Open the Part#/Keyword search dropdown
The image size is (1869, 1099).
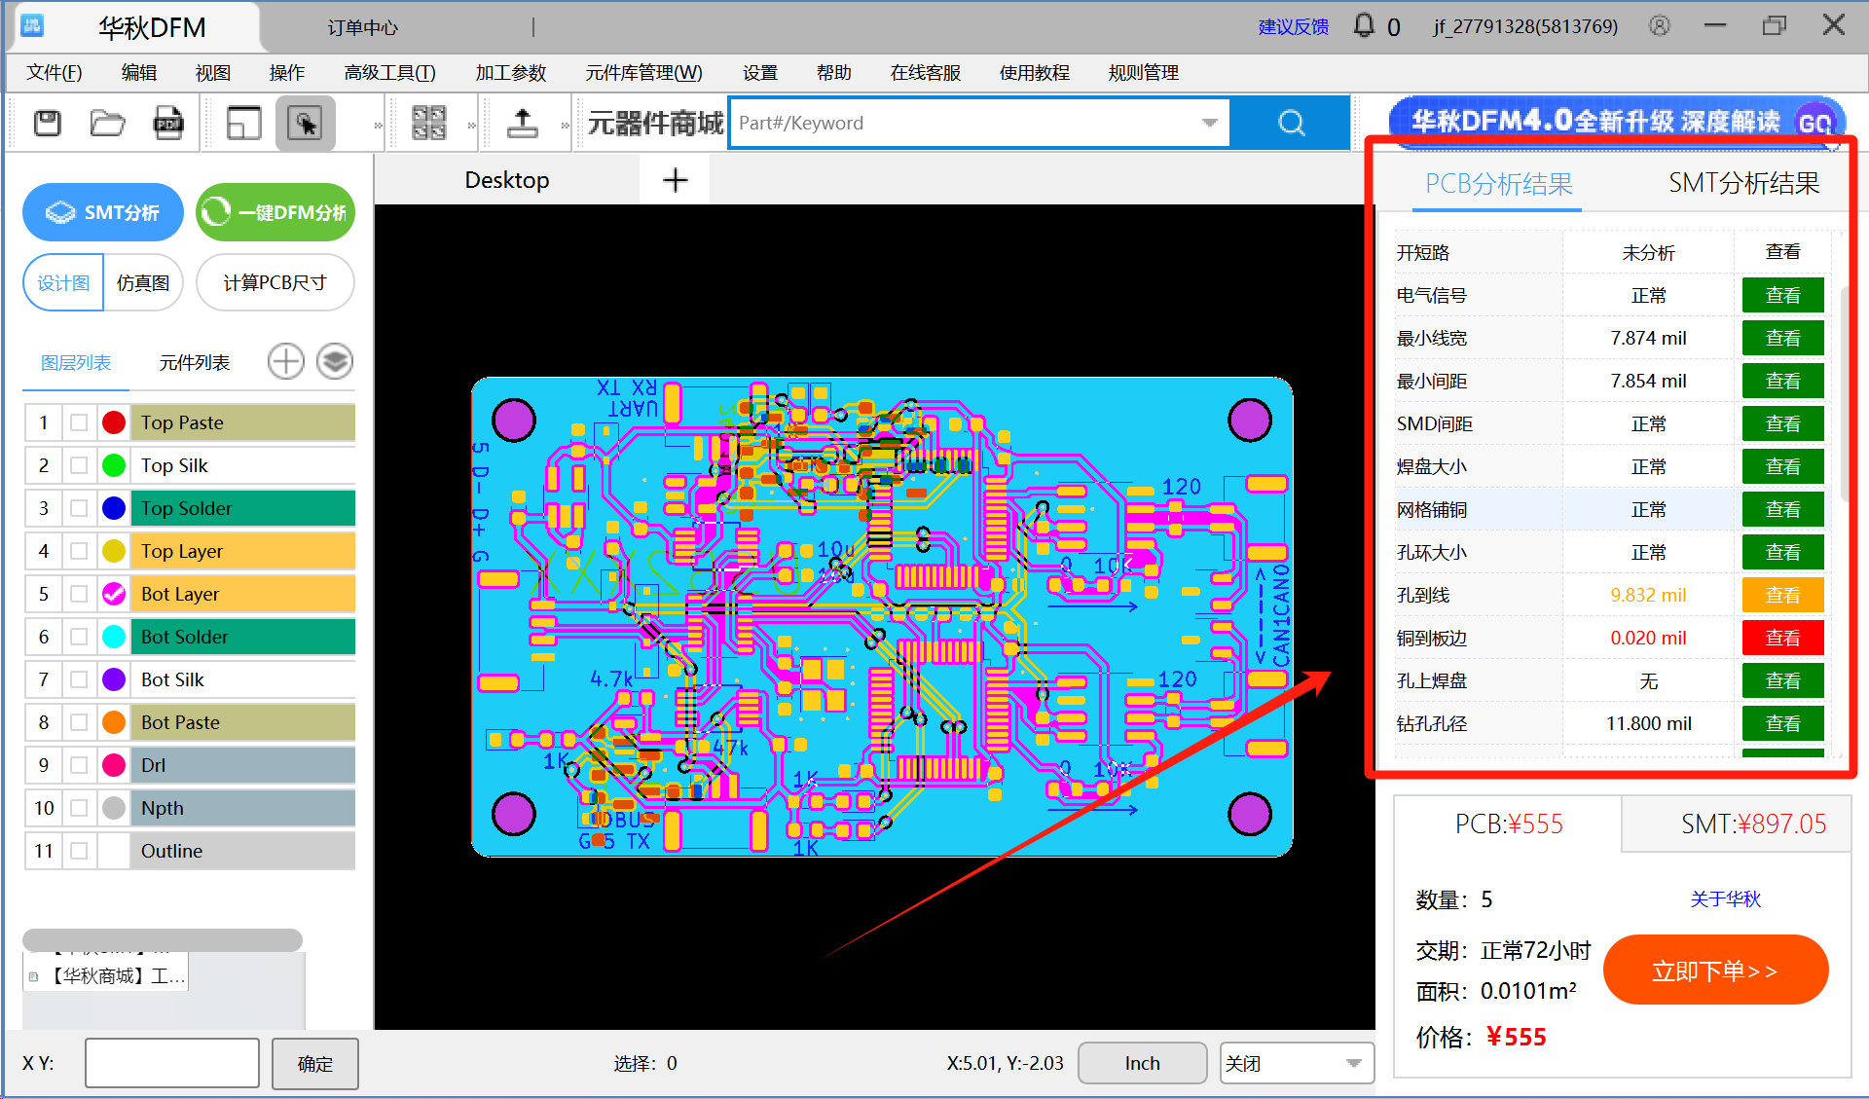point(1209,123)
